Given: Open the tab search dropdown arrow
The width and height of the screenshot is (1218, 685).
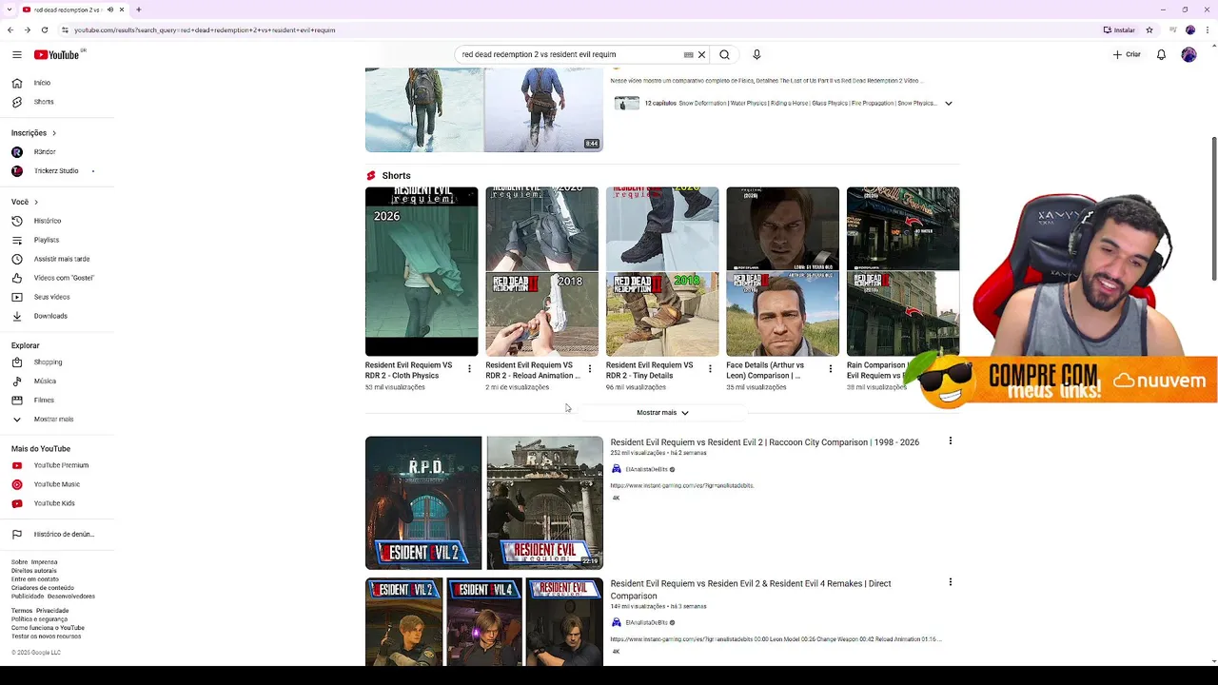Looking at the screenshot, I should pos(8,10).
